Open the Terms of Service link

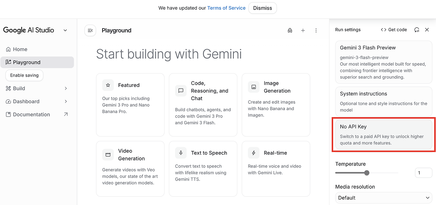pos(227,8)
